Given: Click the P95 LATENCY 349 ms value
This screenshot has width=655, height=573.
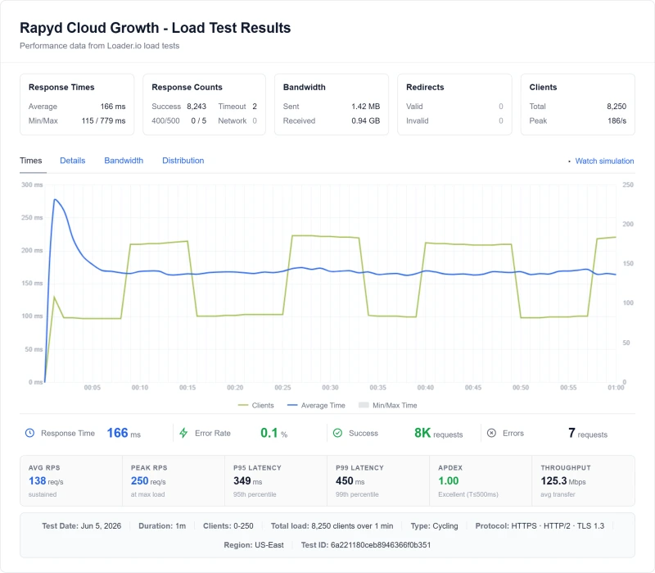Looking at the screenshot, I should pos(248,481).
